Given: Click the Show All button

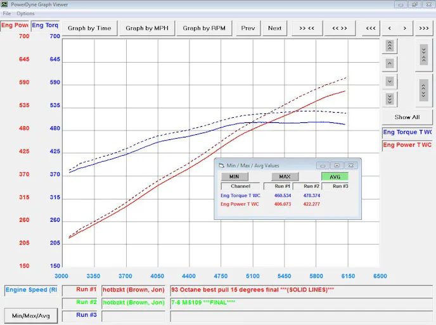Looking at the screenshot, I should click(407, 117).
